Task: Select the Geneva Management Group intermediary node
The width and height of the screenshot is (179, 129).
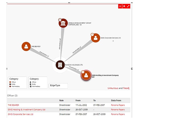Action: [x=63, y=23]
